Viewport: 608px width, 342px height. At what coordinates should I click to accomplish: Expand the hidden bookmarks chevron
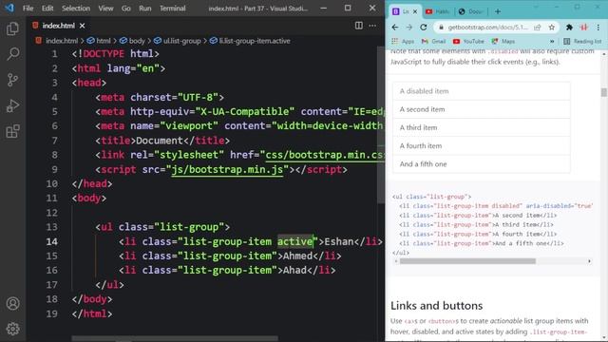click(552, 41)
